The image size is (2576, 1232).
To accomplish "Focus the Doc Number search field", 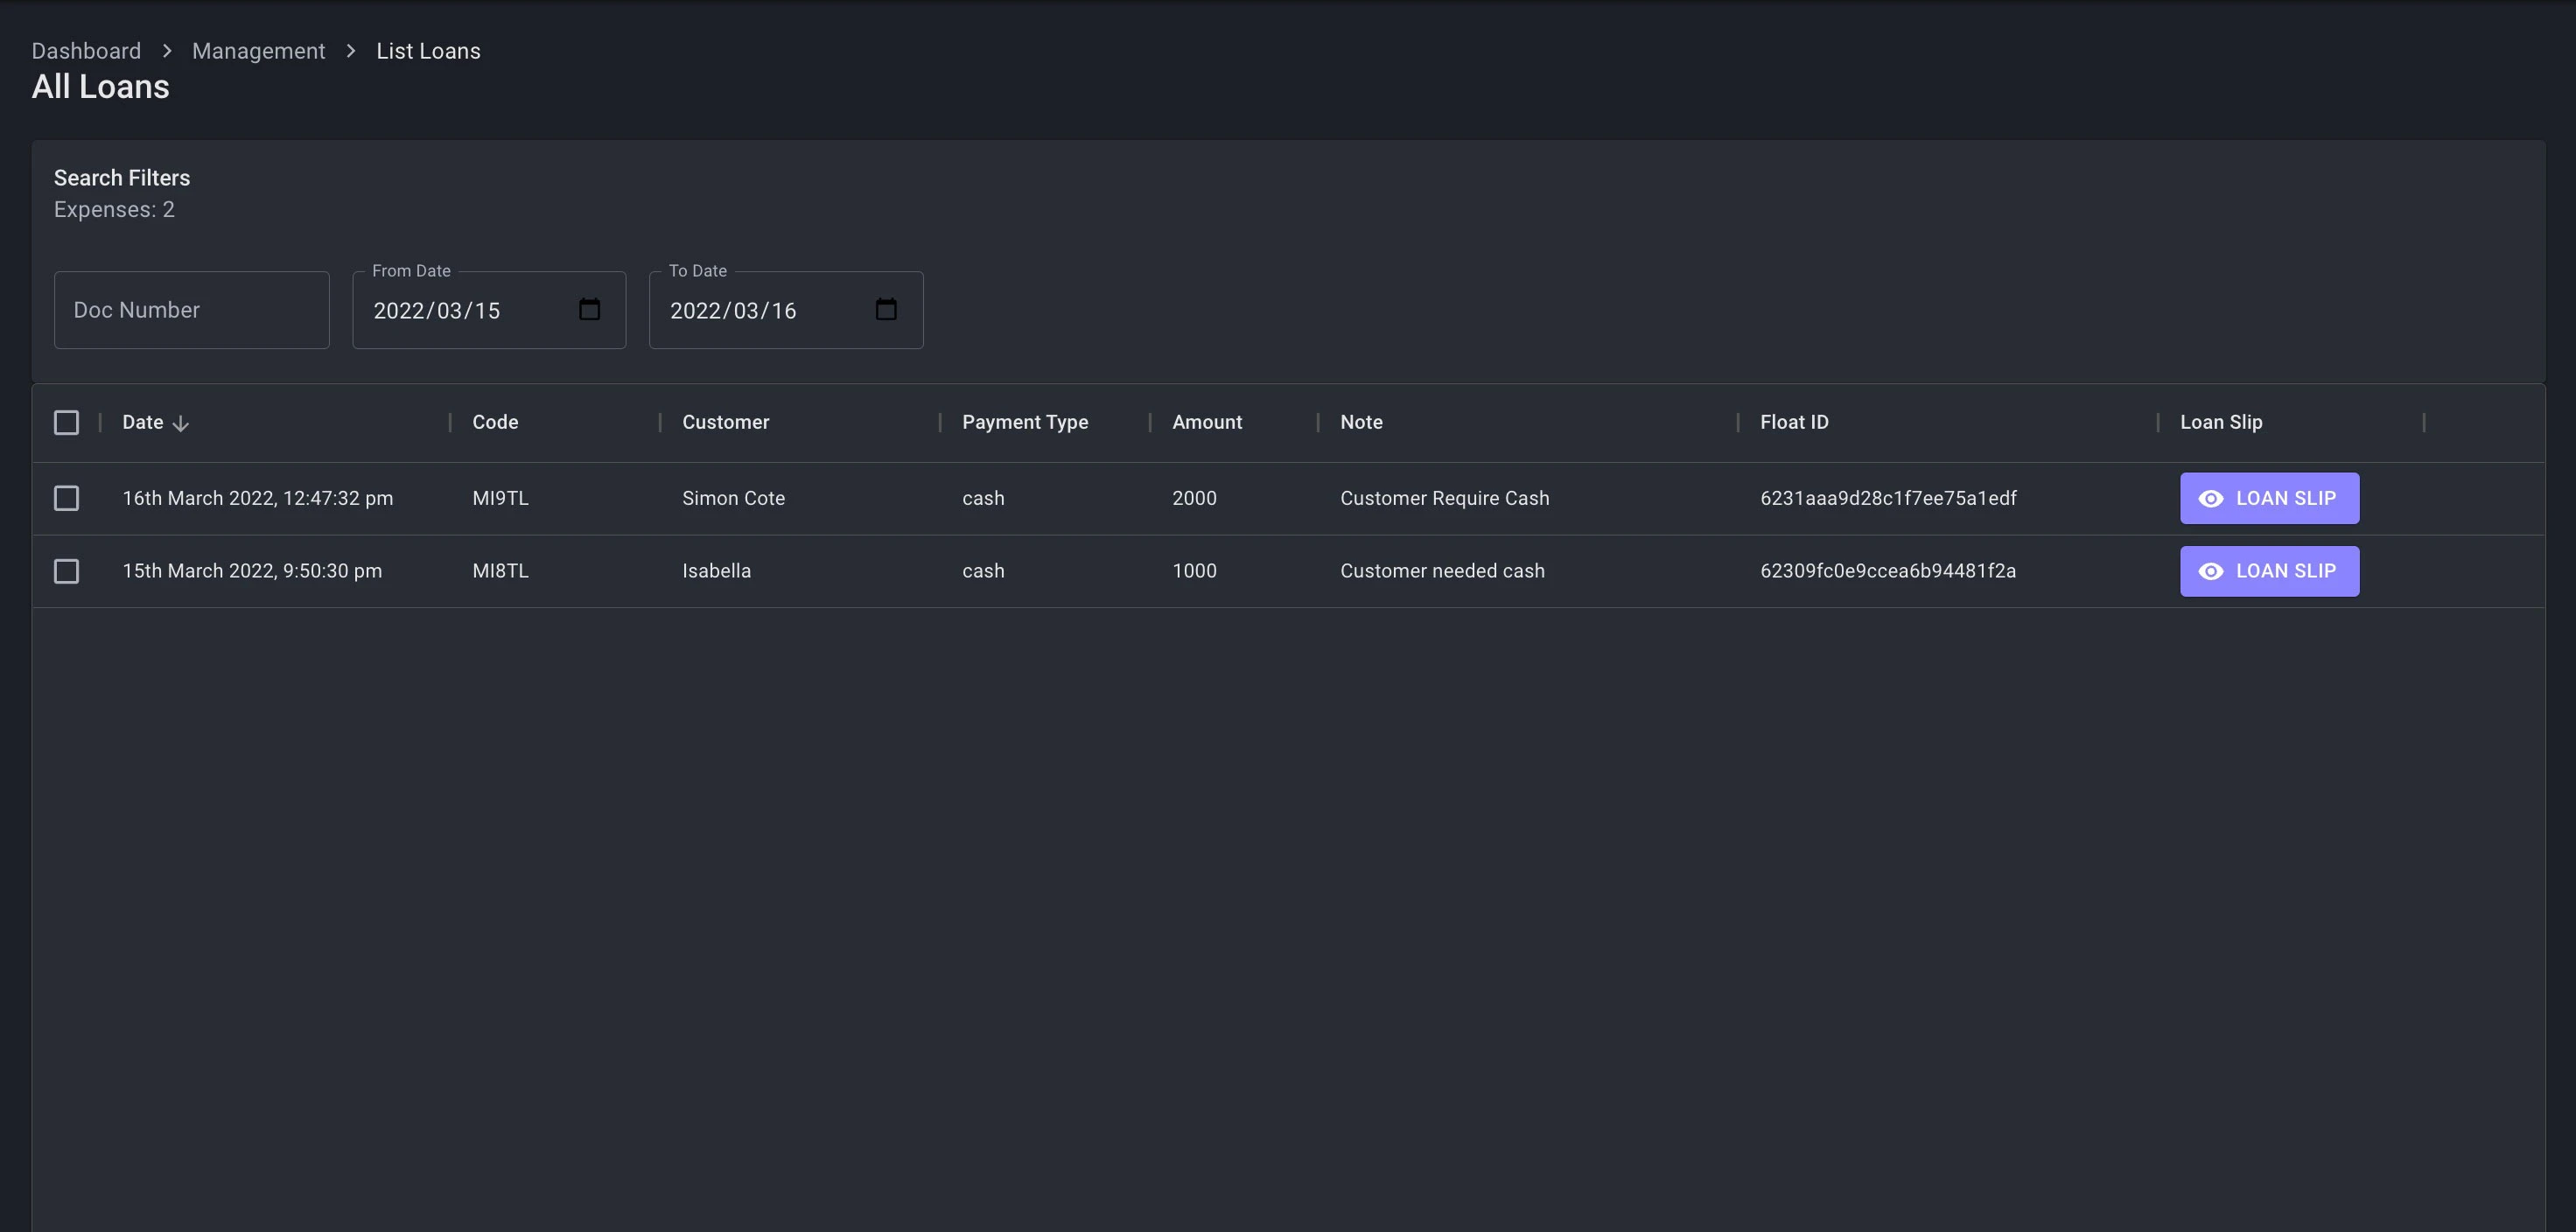I will pos(191,310).
